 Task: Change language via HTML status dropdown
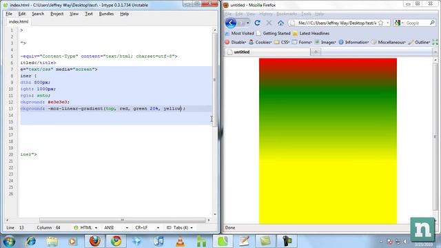[85, 227]
